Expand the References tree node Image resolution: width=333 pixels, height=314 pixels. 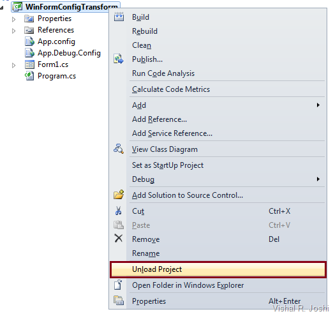tap(14, 31)
